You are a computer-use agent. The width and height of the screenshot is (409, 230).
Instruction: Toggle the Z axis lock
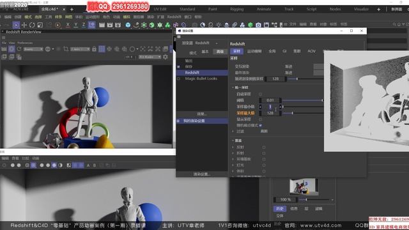pyautogui.click(x=84, y=25)
